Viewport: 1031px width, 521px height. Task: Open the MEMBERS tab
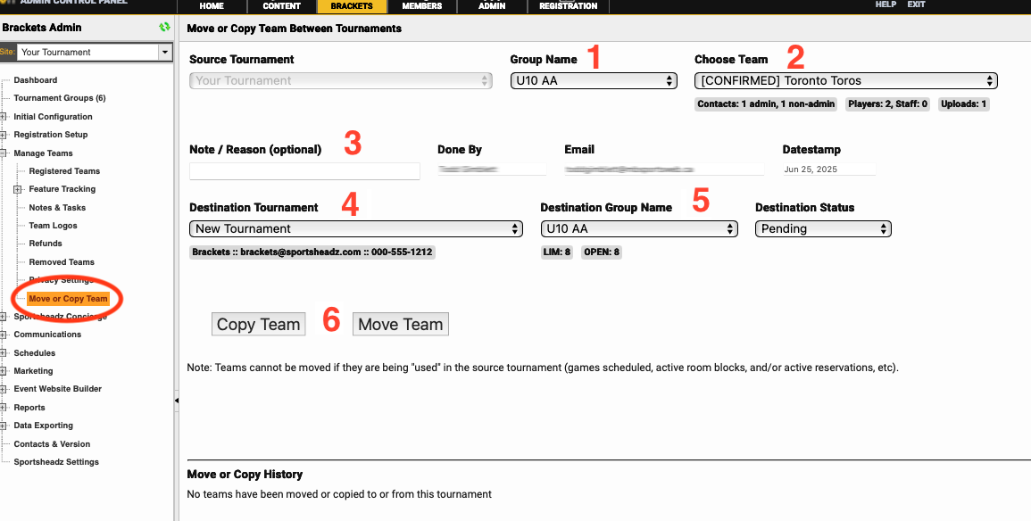point(422,6)
